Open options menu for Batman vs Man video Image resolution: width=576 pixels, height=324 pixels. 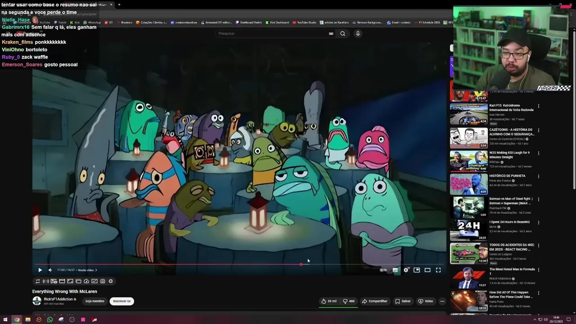[x=538, y=199]
